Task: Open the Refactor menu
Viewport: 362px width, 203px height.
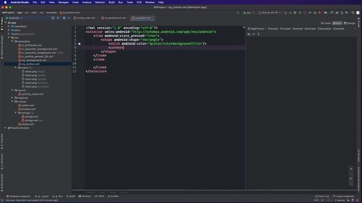Action: pyautogui.click(x=100, y=2)
